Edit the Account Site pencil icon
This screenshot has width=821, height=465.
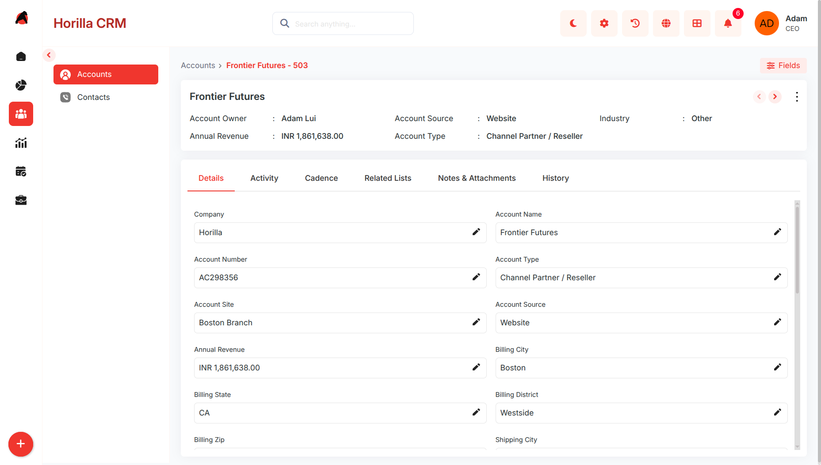coord(476,322)
